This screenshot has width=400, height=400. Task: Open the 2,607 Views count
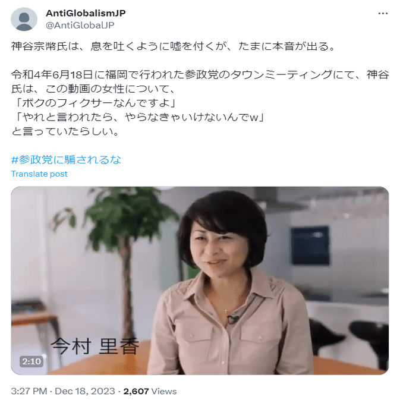[x=150, y=391]
